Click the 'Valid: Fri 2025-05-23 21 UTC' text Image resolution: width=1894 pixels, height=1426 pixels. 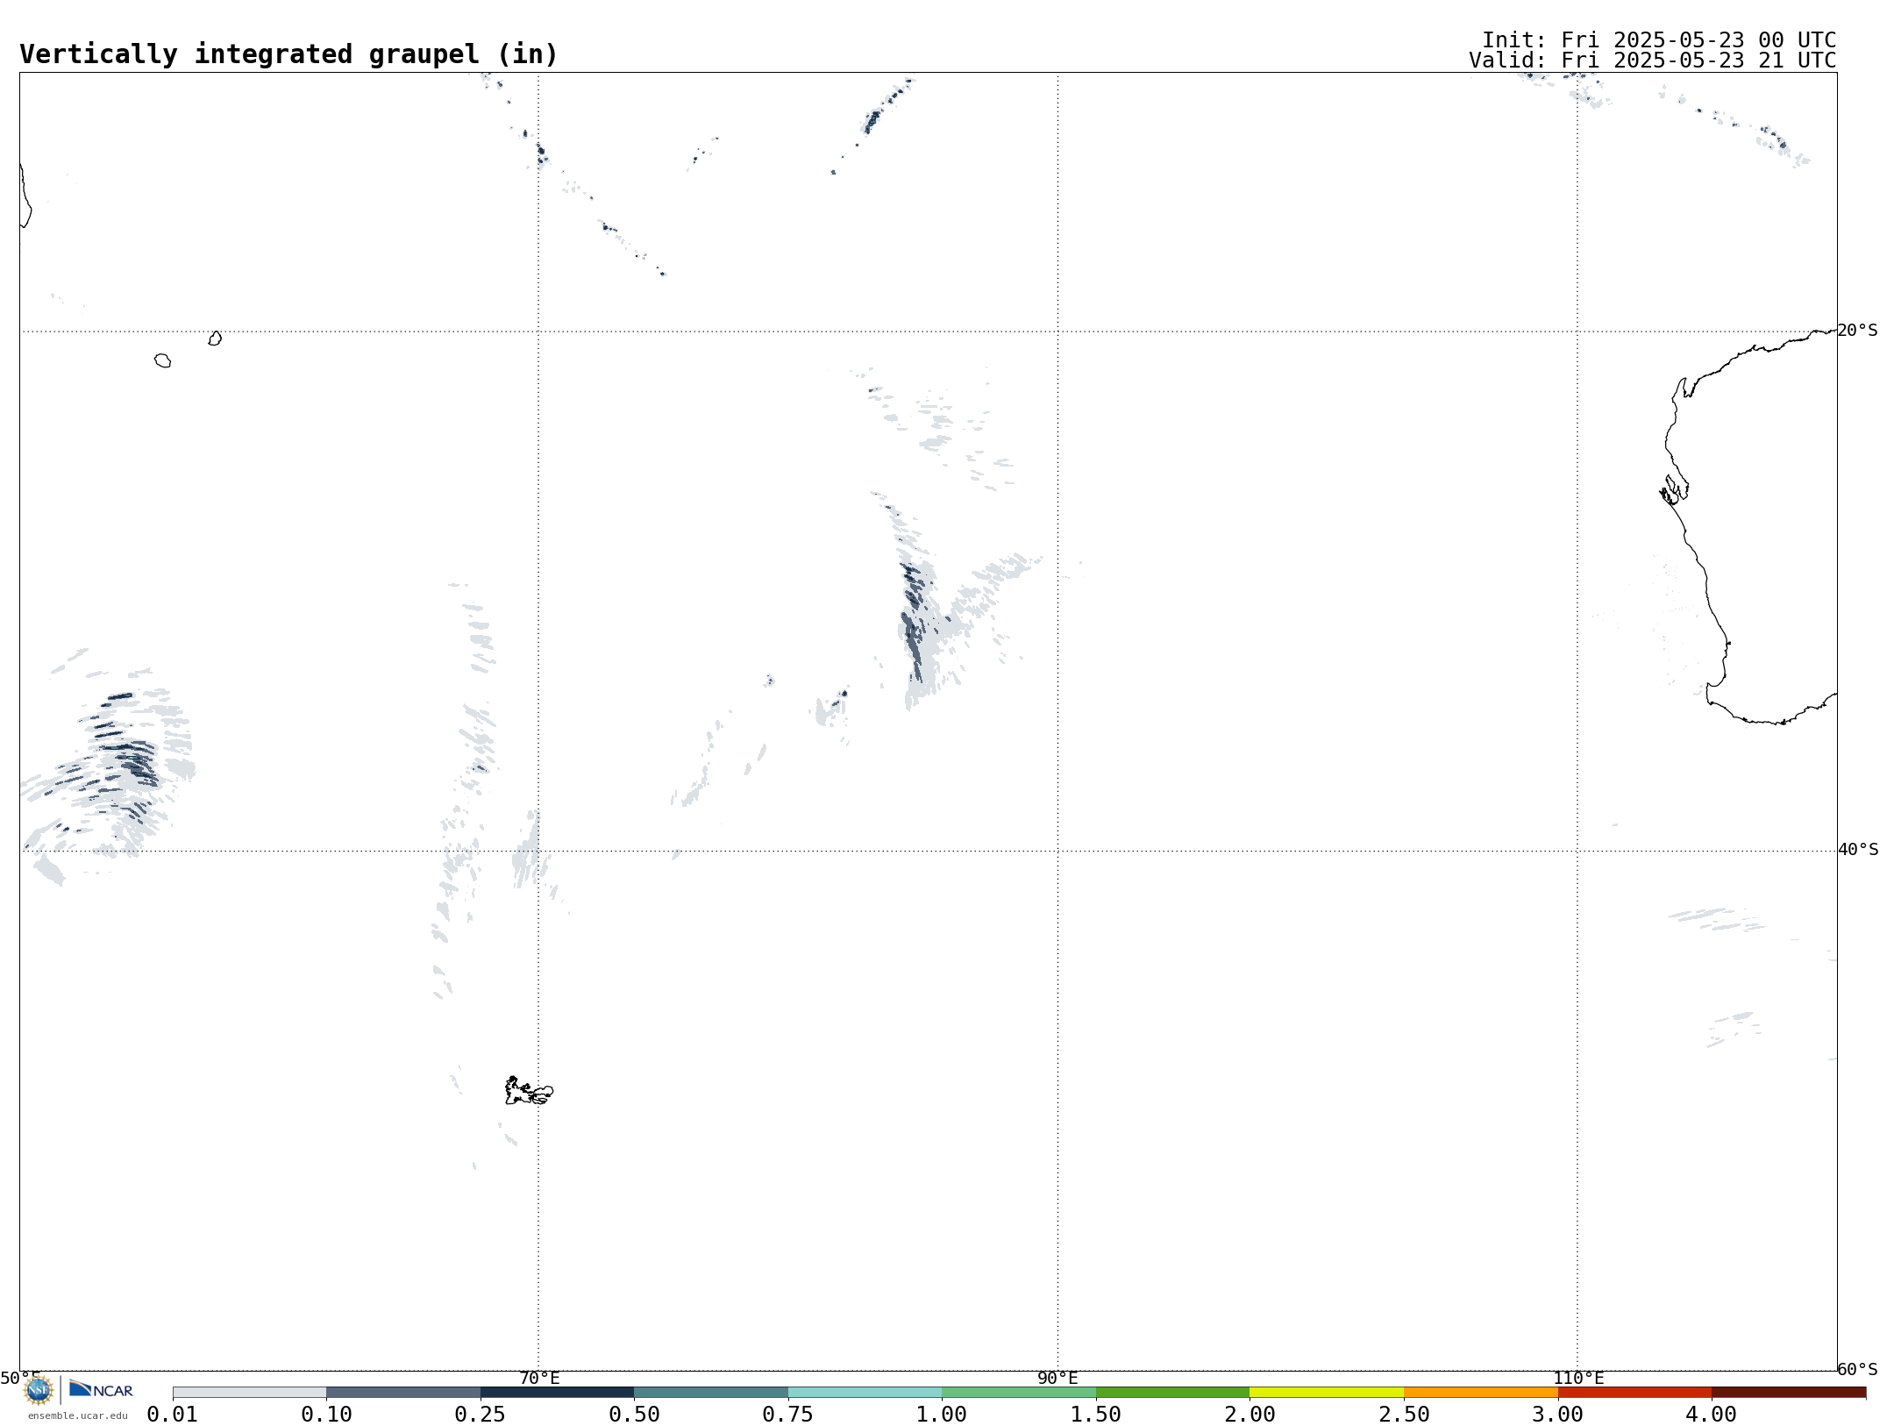(x=1653, y=61)
